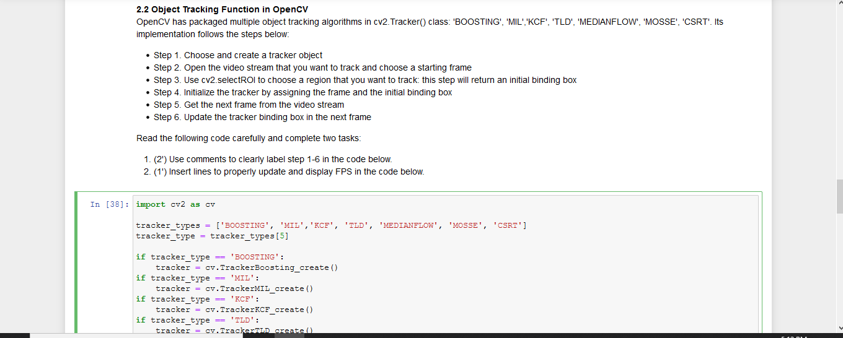
Task: Click task 1 'Use comments to clearly label step 1-6'
Action: (x=273, y=159)
